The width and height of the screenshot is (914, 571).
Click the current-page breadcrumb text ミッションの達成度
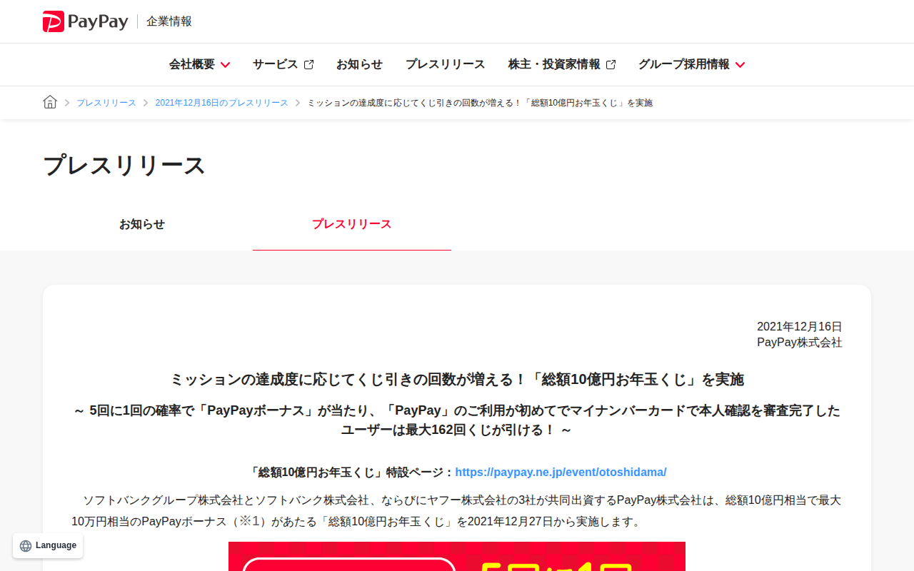pos(480,103)
